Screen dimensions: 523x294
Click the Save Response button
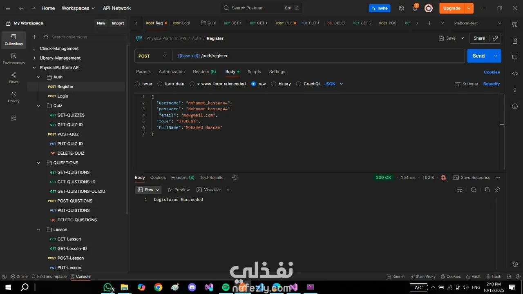coord(472,178)
